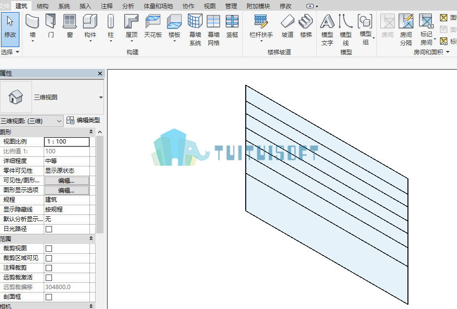Enable the 裁剪视图 checkbox
Screen dimensions: 457x309
point(49,248)
